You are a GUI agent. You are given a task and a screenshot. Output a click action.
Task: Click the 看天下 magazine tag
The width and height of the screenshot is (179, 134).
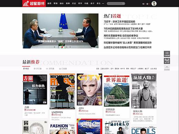coord(147,69)
